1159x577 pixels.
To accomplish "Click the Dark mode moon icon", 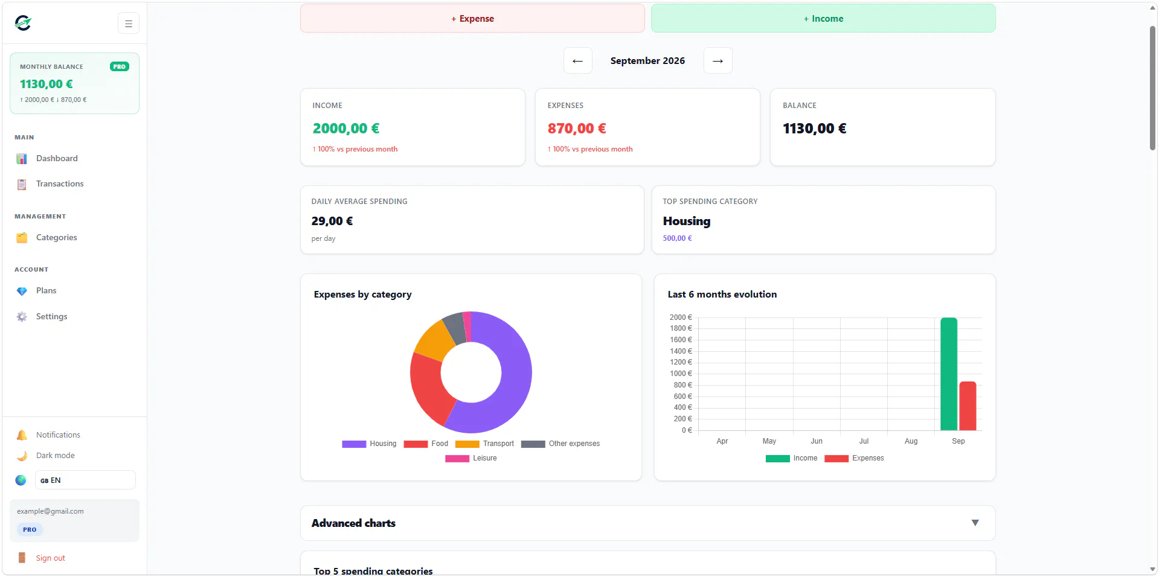I will click(22, 456).
